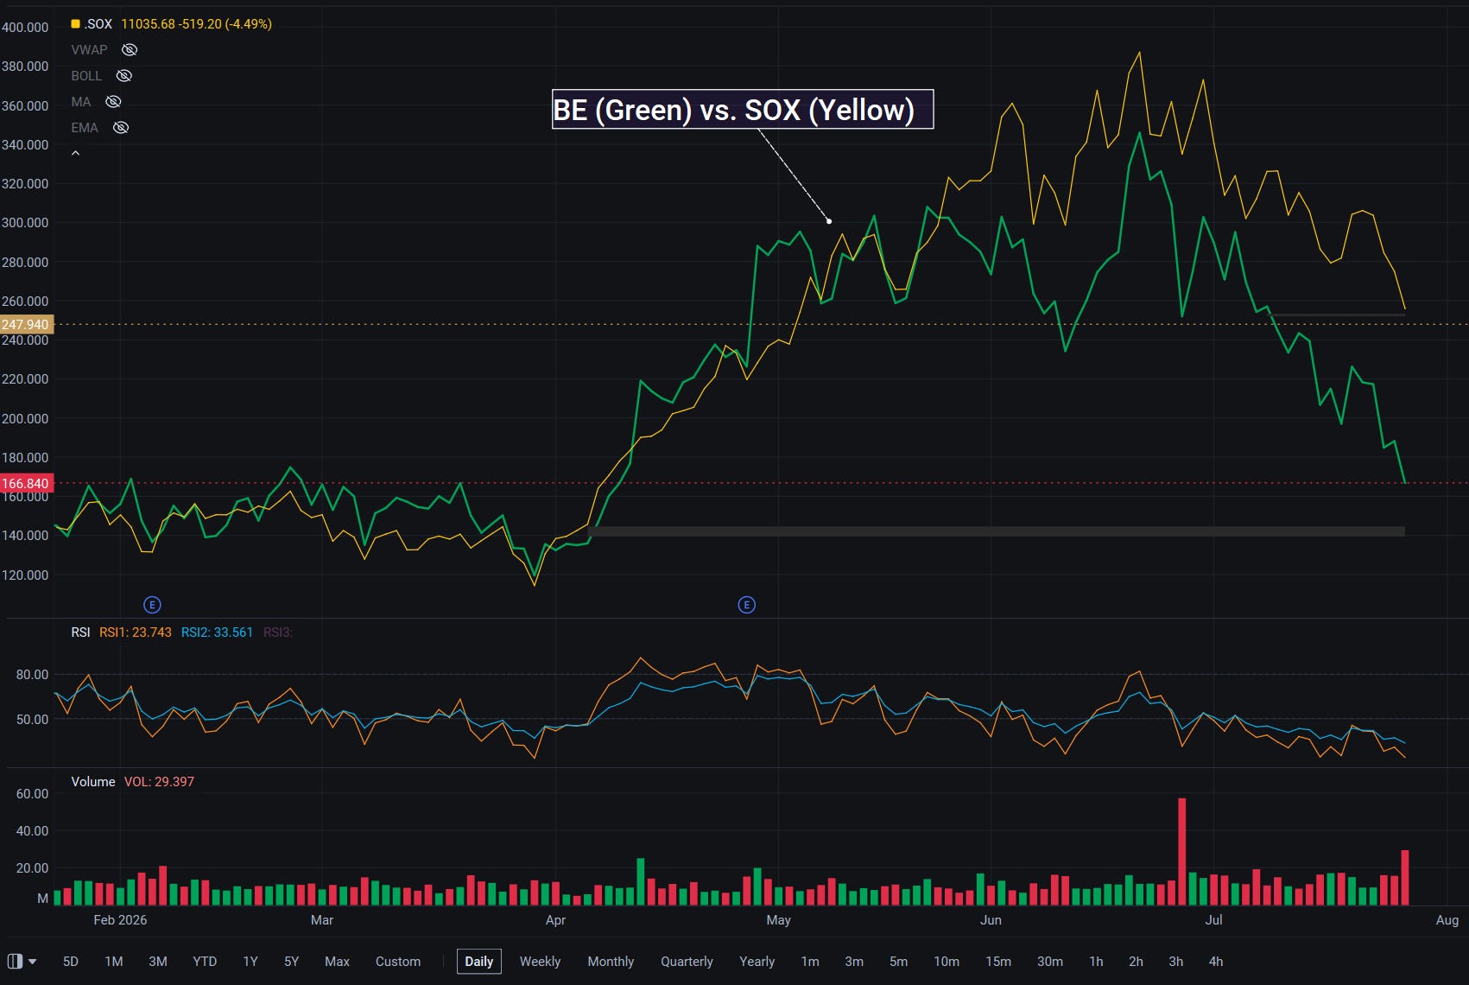The height and width of the screenshot is (985, 1469).
Task: Click the Jun date axis label
Action: point(991,920)
